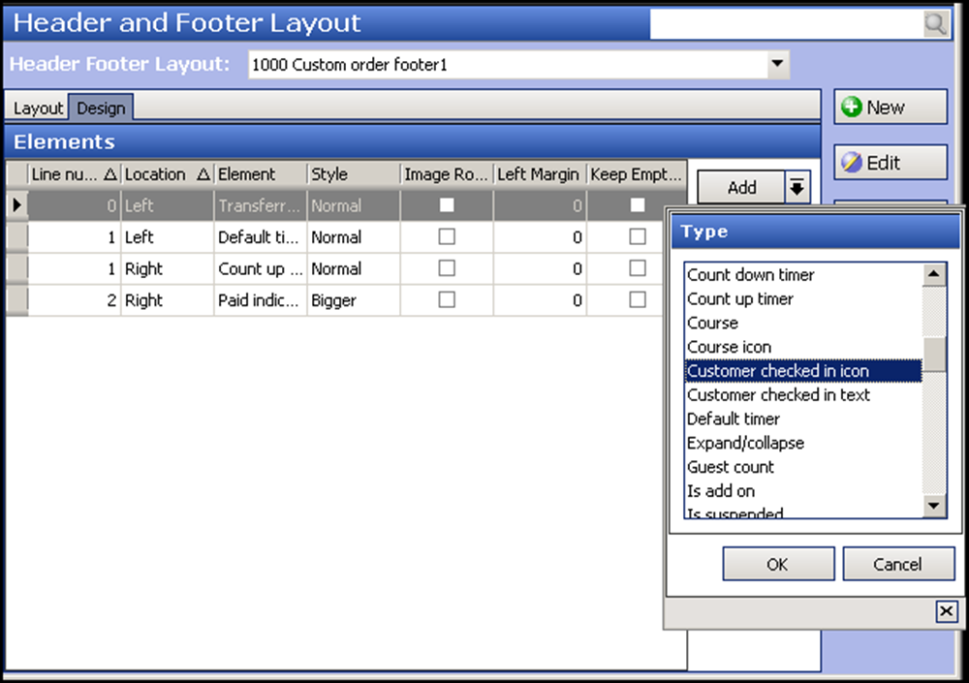Click the Image Ro column header
Screen dimensions: 969x683
coord(446,174)
